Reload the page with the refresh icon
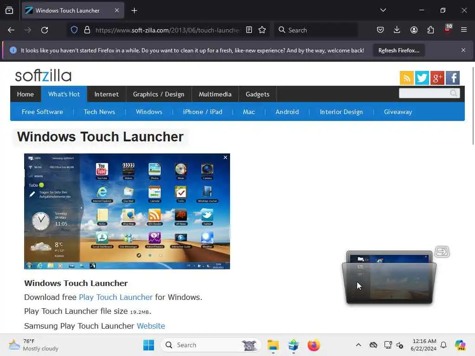The width and height of the screenshot is (475, 356). [x=45, y=30]
